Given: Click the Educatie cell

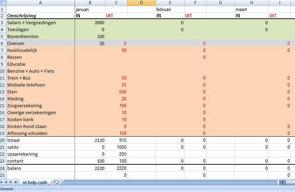Looking at the screenshot, I should [x=40, y=64].
